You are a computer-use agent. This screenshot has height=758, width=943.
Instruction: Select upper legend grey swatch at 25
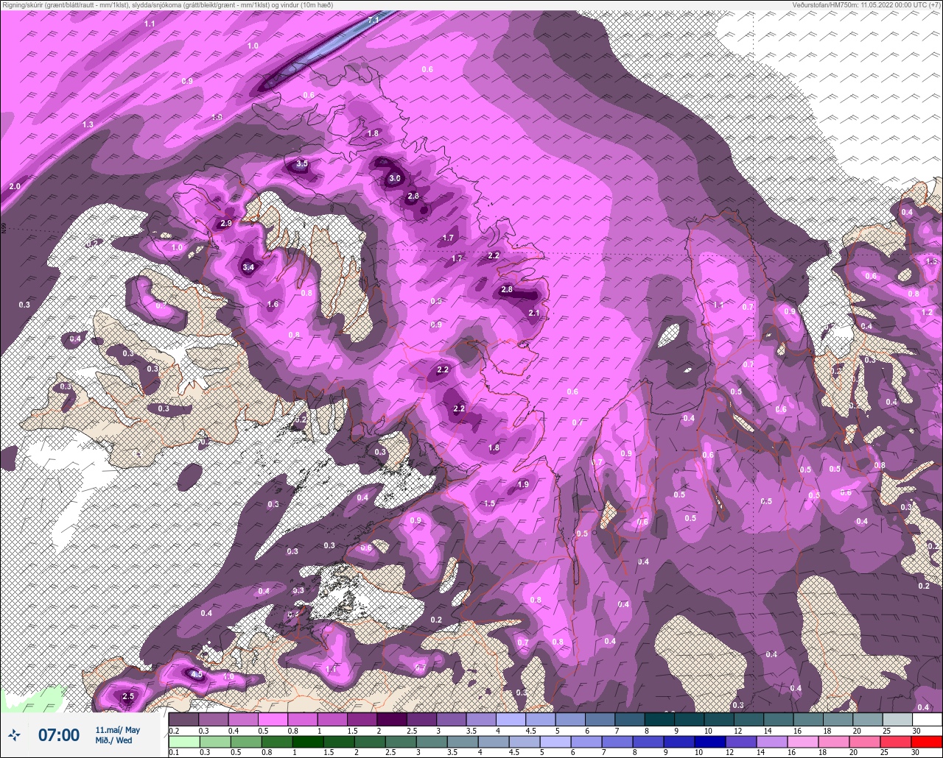click(x=897, y=719)
